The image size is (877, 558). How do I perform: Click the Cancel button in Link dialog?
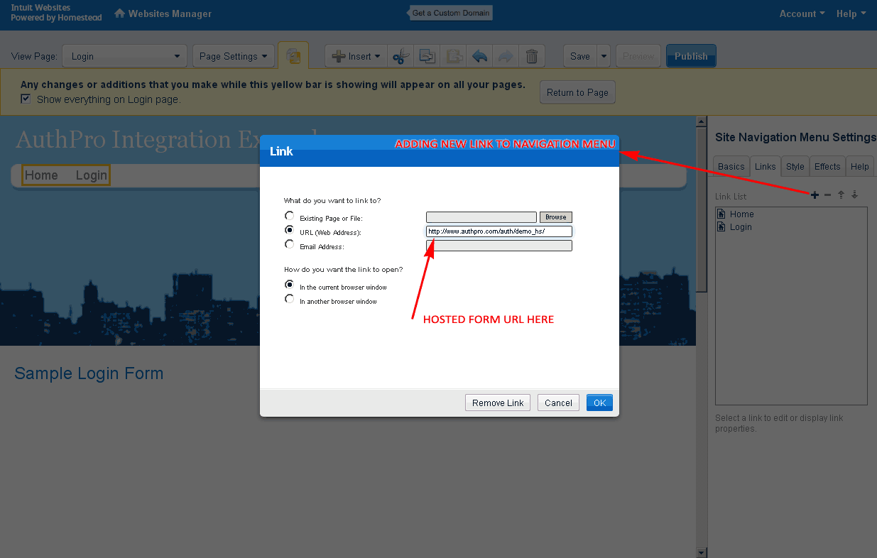point(558,403)
